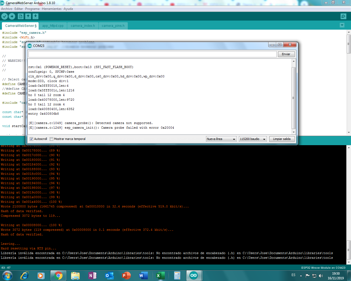Viewport: 351px width, 281px height.
Task: Switch to the CameraWebServer tab
Action: point(21,26)
